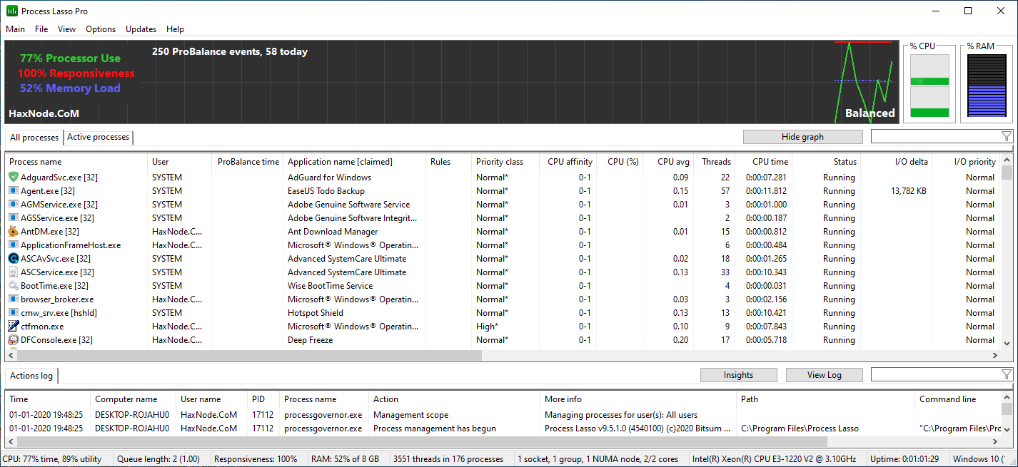Click the DFConsole.exe icon
Screen dimensions: 1018x467
(x=14, y=339)
